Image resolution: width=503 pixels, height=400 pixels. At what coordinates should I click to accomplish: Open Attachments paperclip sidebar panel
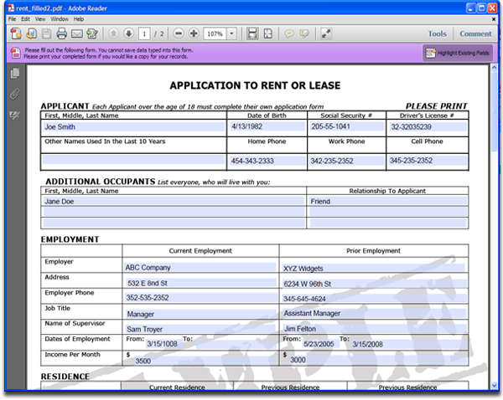[15, 95]
